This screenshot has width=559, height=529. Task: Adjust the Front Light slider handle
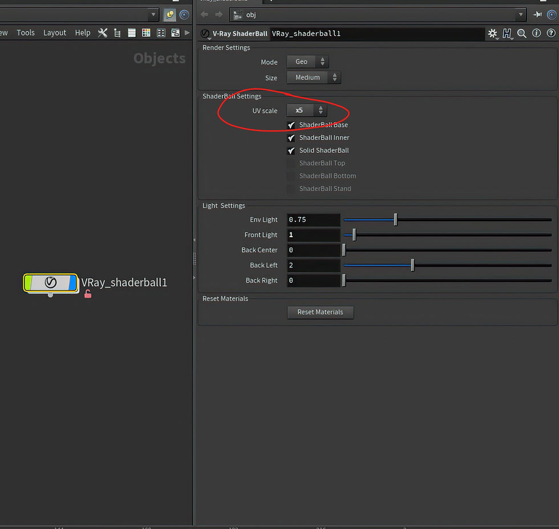tap(354, 235)
